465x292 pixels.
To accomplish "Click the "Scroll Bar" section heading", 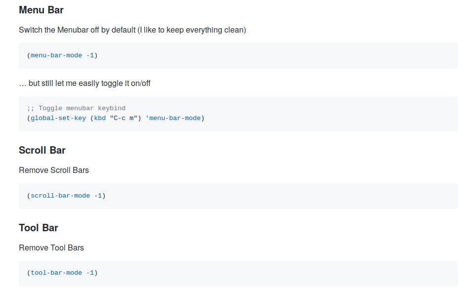I will [x=42, y=150].
